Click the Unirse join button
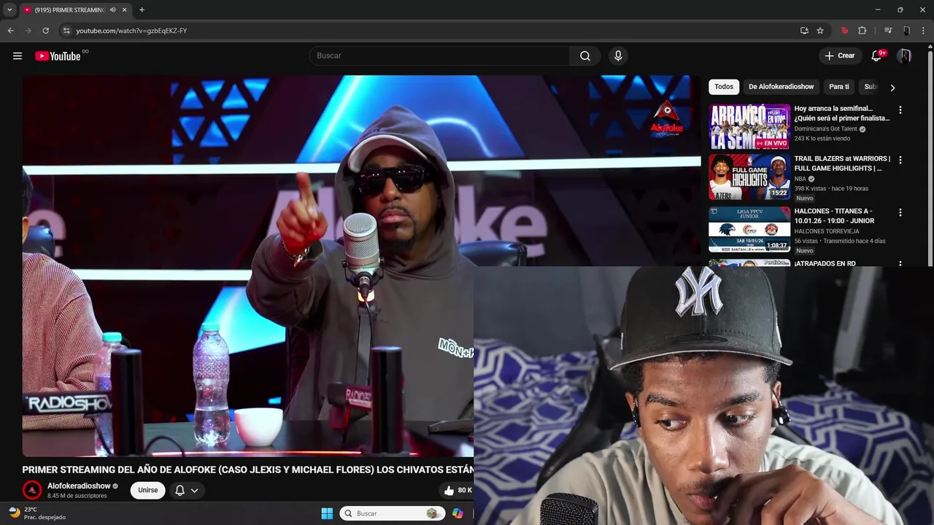Screen dimensions: 934x525 (147, 491)
